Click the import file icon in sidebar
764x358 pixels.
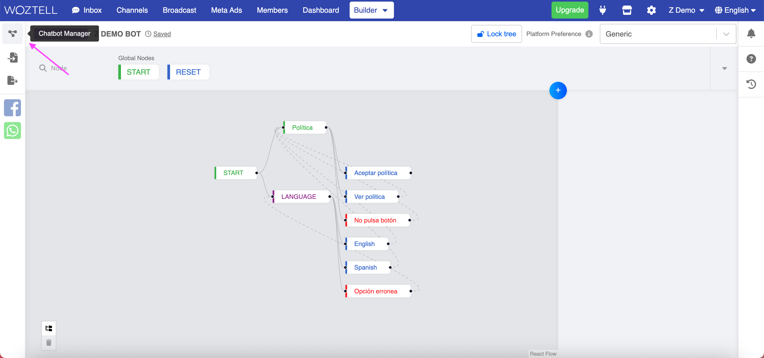[x=12, y=57]
